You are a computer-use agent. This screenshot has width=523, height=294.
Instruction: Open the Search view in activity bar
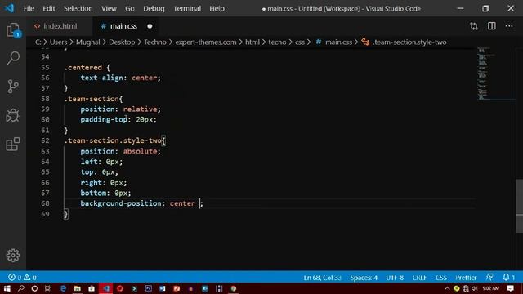point(13,58)
